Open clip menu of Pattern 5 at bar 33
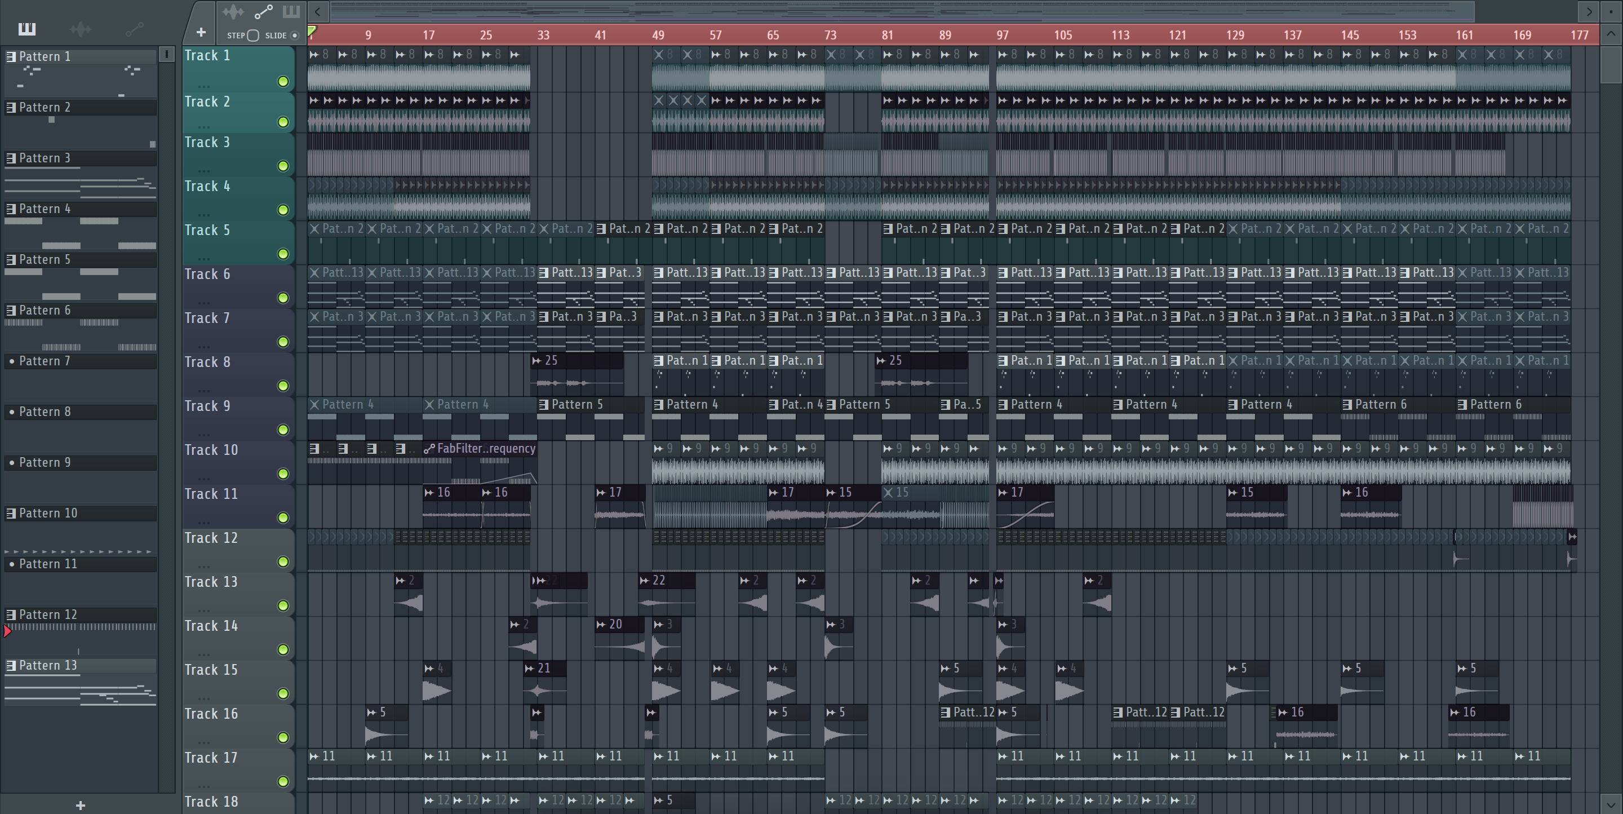 point(544,405)
